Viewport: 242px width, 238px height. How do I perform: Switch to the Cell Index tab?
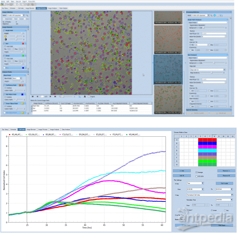pos(22,129)
